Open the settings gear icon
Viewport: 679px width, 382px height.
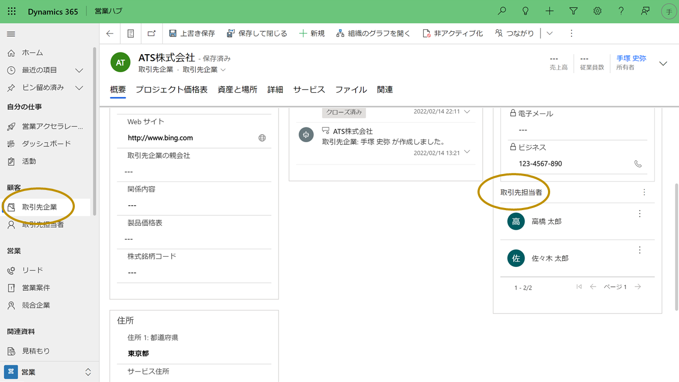point(597,11)
